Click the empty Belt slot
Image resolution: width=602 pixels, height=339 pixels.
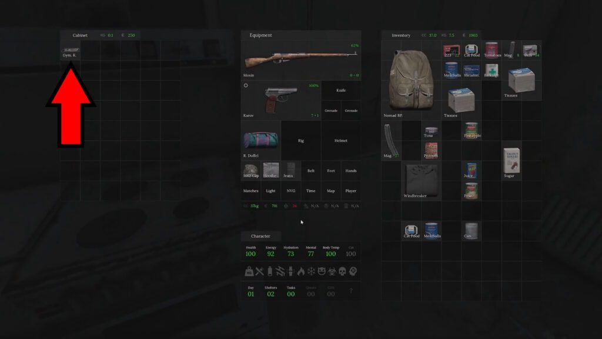tap(311, 171)
